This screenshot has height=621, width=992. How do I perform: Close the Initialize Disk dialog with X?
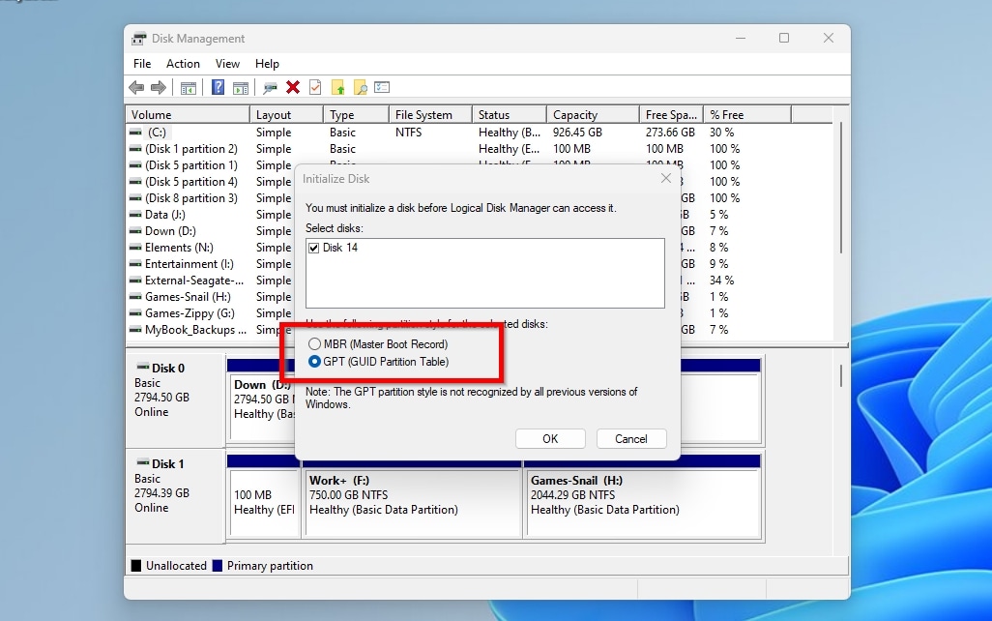665,179
